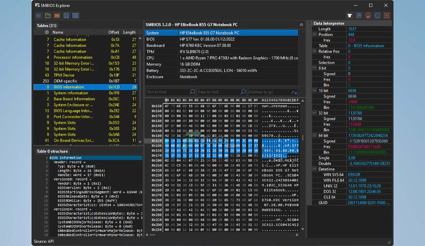Select the Base Board Information table row
This screenshot has height=246, width=425.
85,99
